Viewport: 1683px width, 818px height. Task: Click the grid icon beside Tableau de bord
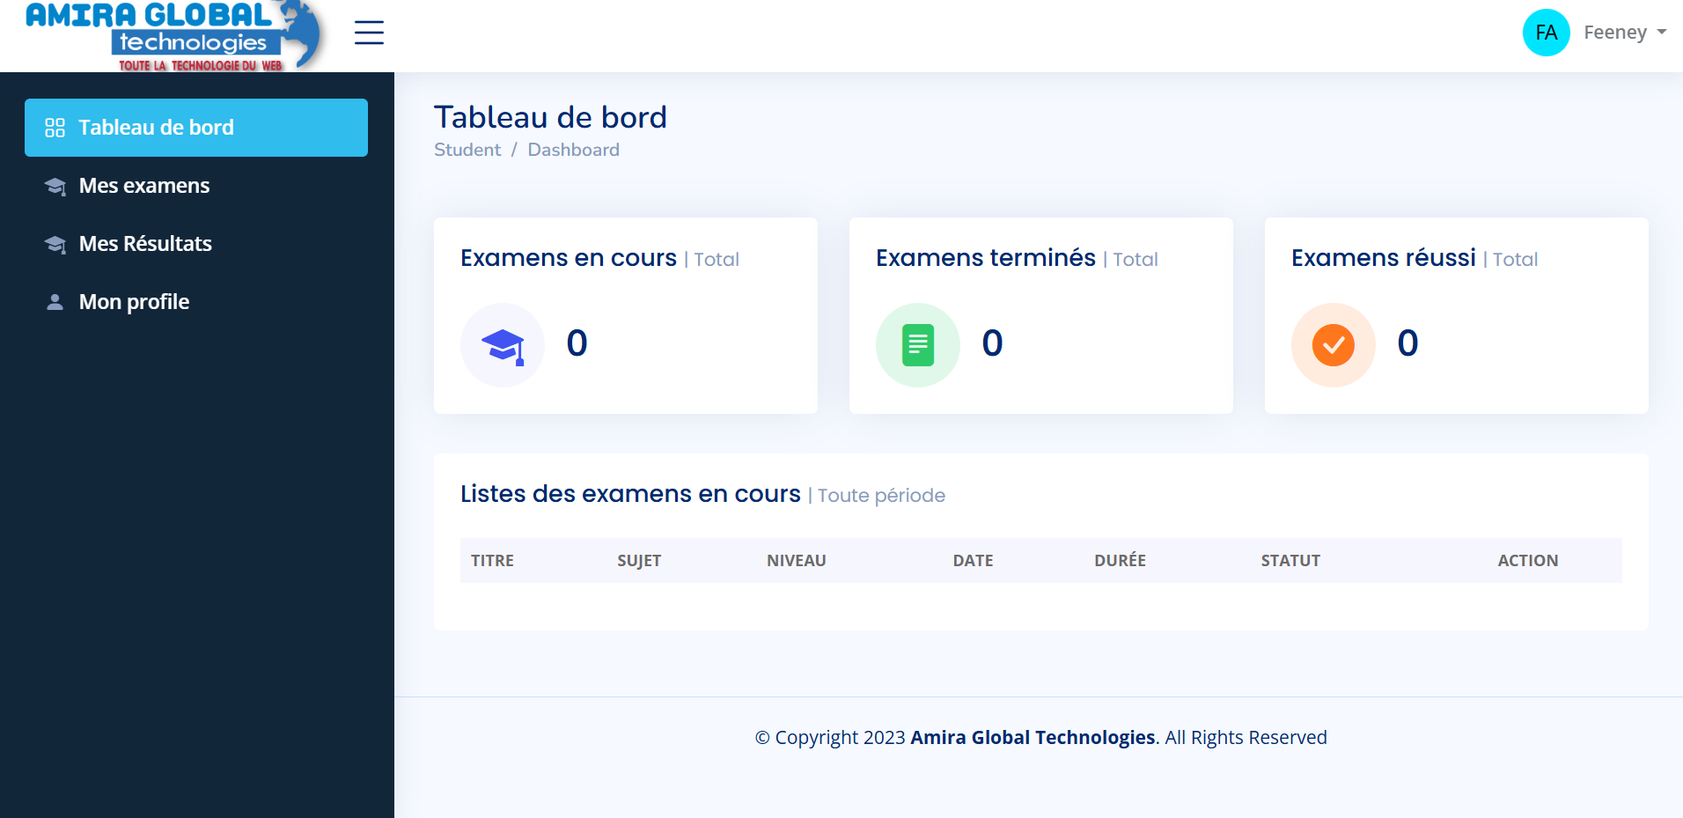click(x=55, y=128)
